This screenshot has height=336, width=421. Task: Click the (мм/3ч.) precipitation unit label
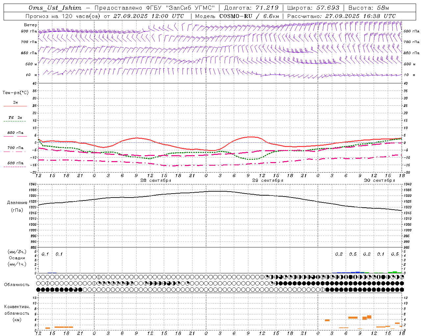pyautogui.click(x=17, y=252)
